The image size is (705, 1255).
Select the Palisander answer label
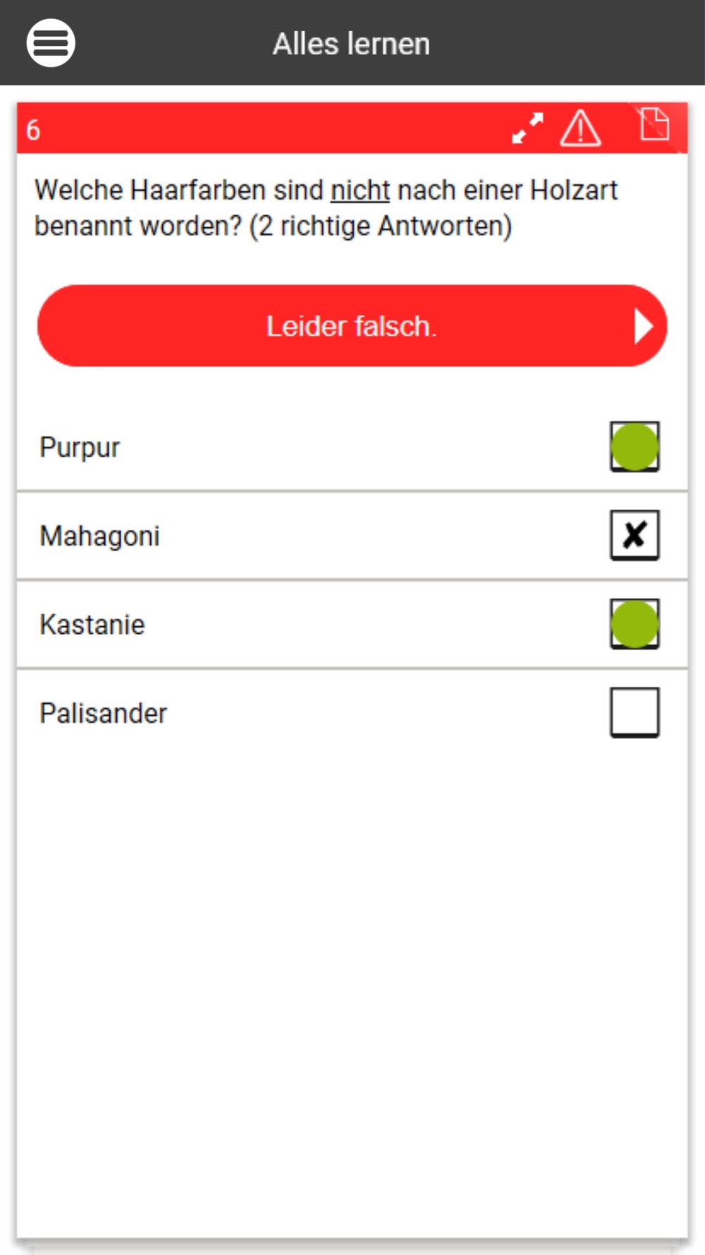point(103,713)
